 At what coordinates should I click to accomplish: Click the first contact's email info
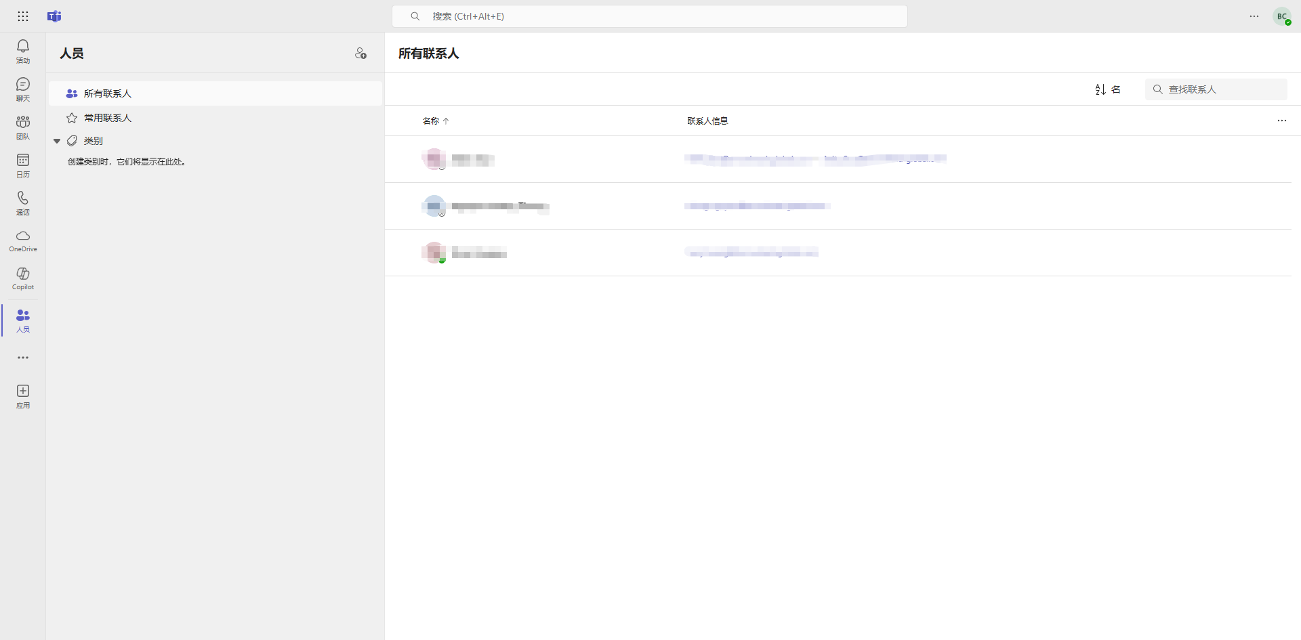(x=815, y=159)
